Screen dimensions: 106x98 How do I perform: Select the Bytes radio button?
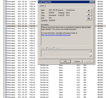(x=47, y=48)
